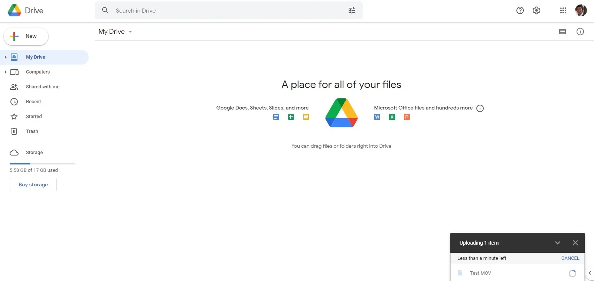
Task: Click info icon beside Microsoft Office files
Action: point(480,108)
